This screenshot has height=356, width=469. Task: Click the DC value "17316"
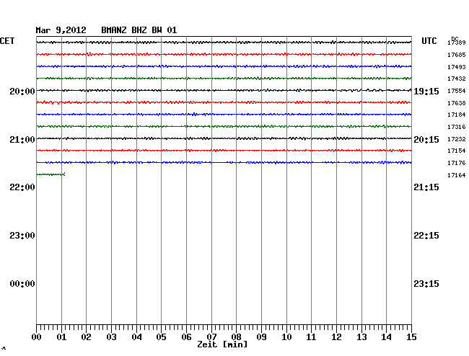(457, 127)
